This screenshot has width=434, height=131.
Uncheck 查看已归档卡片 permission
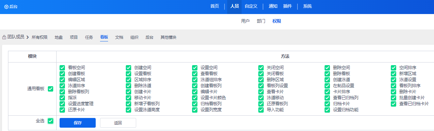[x=394, y=104]
